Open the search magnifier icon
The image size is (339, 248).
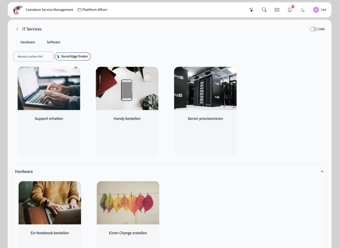pyautogui.click(x=264, y=10)
